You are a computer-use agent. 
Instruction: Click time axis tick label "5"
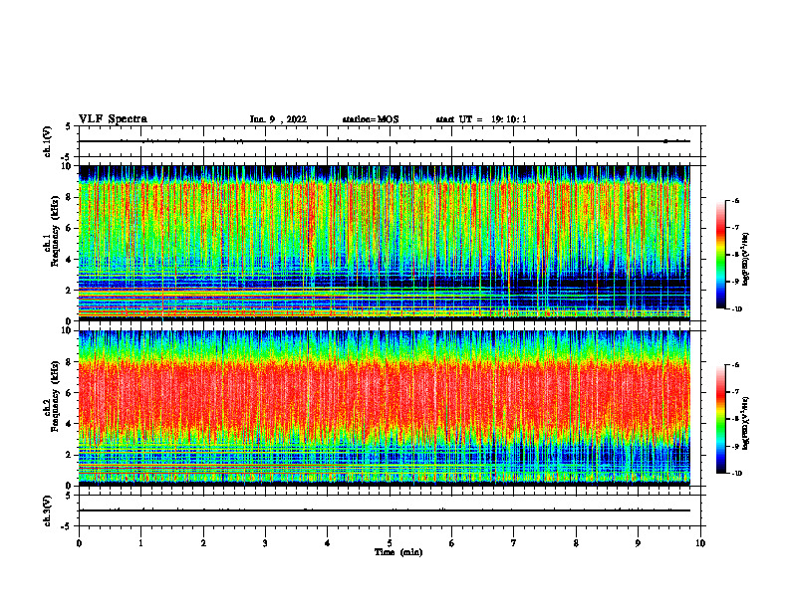tap(390, 543)
